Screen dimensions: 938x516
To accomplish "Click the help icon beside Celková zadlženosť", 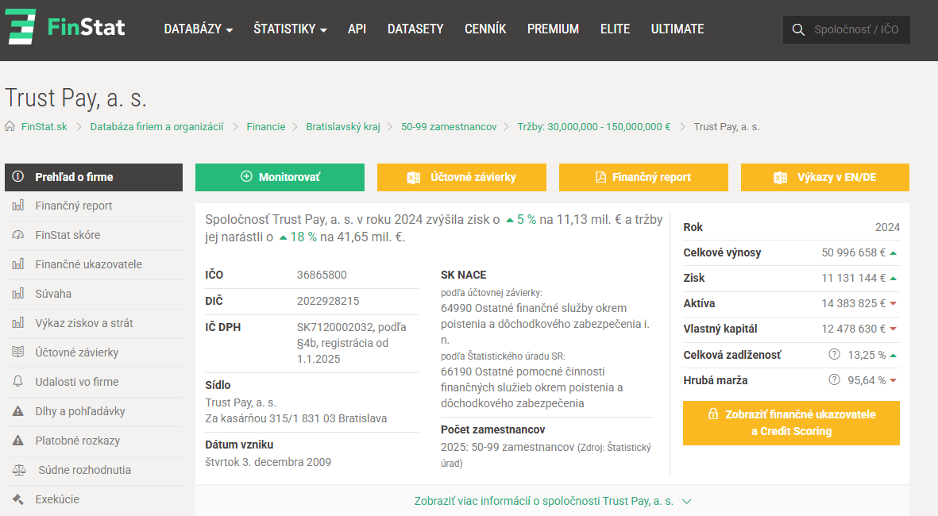I will 835,354.
